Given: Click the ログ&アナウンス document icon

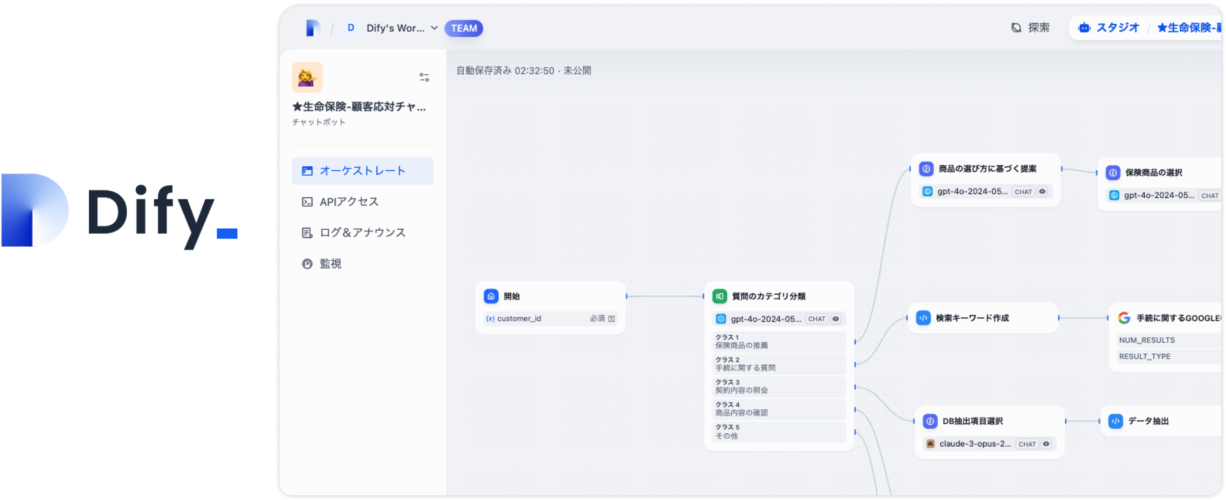Looking at the screenshot, I should click(x=307, y=233).
